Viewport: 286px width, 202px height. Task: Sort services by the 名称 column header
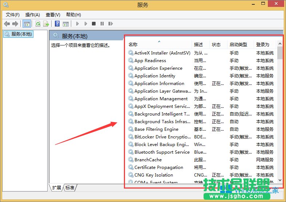[133, 45]
